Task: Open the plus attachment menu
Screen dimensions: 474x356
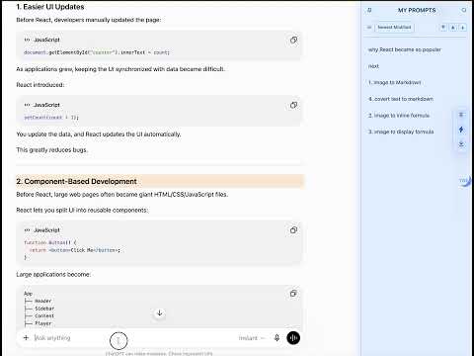Action: (26, 337)
